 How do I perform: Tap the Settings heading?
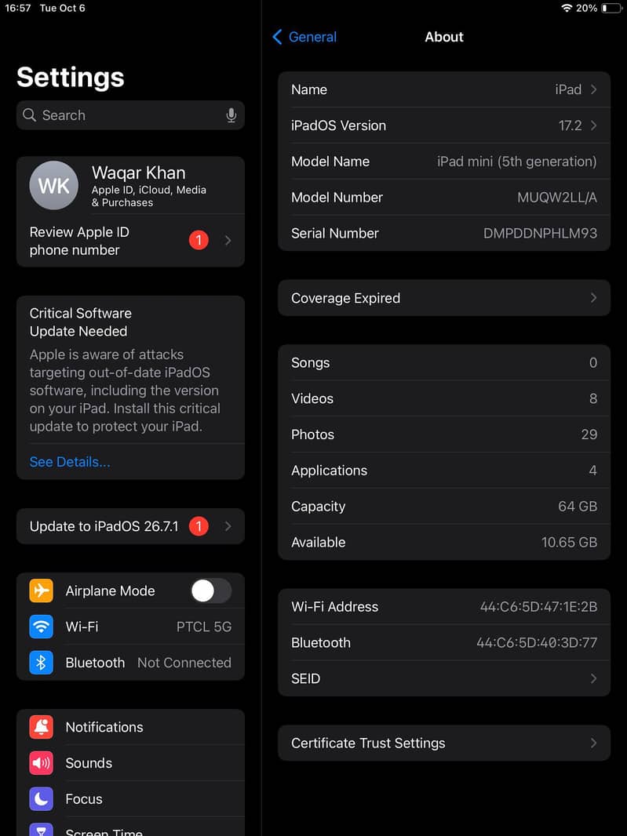coord(71,78)
